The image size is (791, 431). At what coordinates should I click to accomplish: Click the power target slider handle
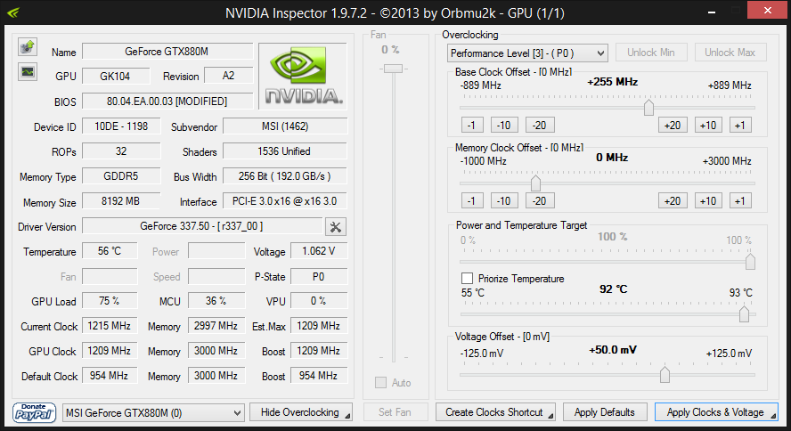pyautogui.click(x=750, y=262)
